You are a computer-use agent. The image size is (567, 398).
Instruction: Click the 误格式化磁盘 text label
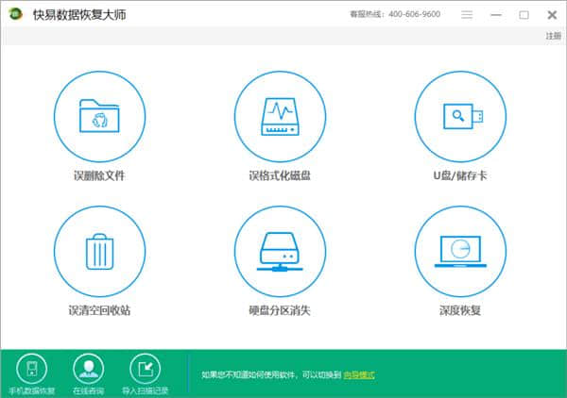(279, 176)
